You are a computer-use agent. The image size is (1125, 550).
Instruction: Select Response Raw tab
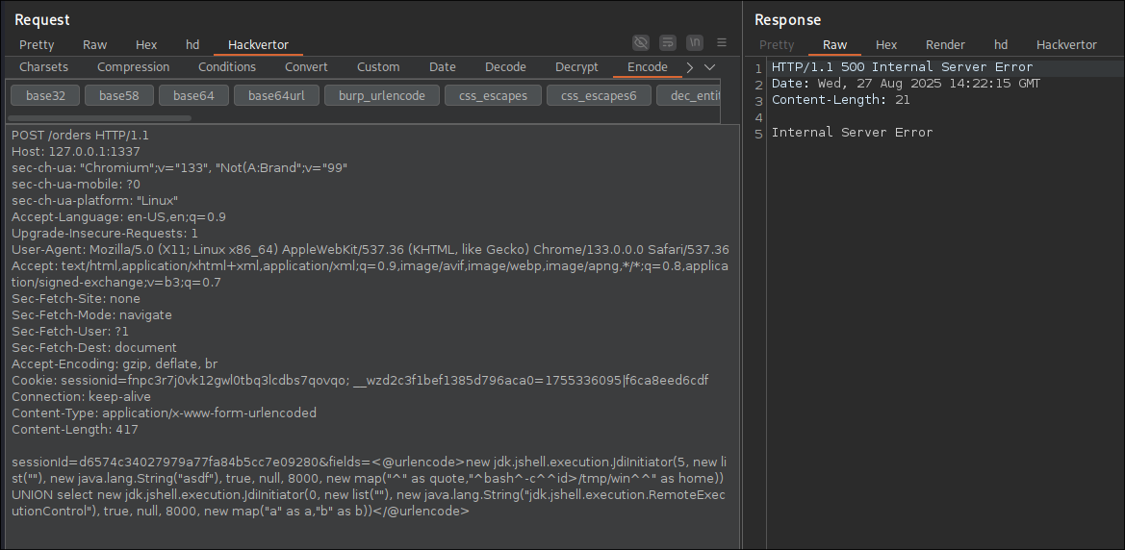834,44
